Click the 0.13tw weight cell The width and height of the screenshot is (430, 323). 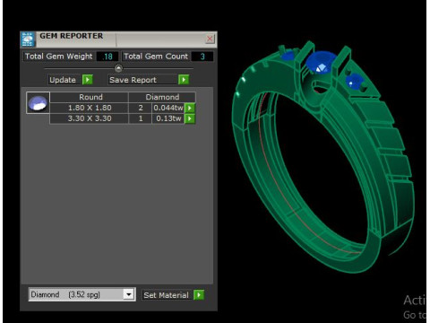pyautogui.click(x=168, y=118)
